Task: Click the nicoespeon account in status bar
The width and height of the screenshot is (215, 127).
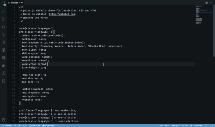Action: coord(49,125)
